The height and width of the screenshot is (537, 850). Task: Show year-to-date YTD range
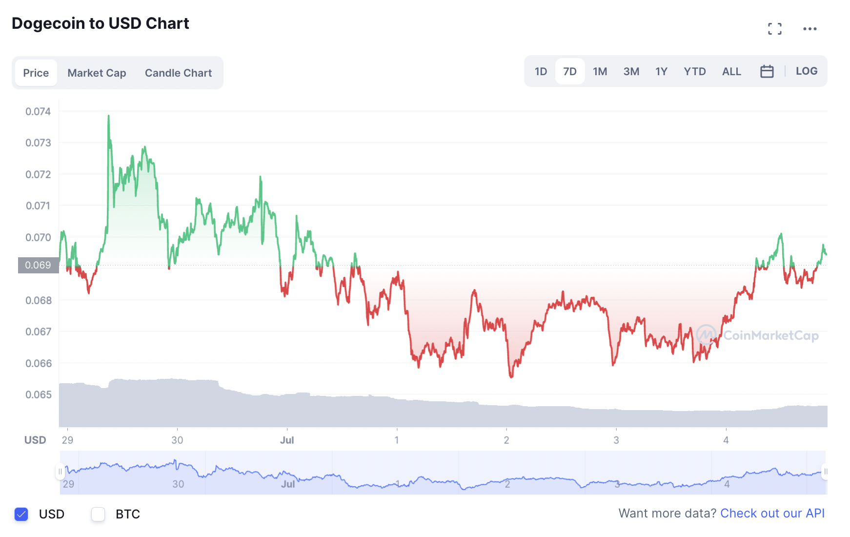(694, 72)
